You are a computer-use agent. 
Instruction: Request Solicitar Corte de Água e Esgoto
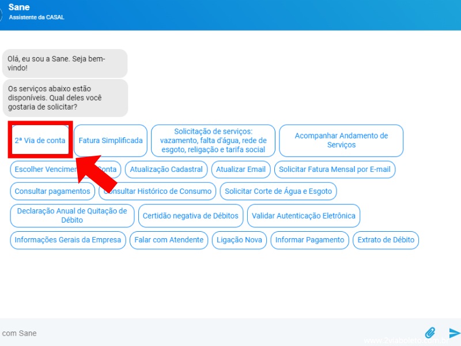click(x=278, y=191)
